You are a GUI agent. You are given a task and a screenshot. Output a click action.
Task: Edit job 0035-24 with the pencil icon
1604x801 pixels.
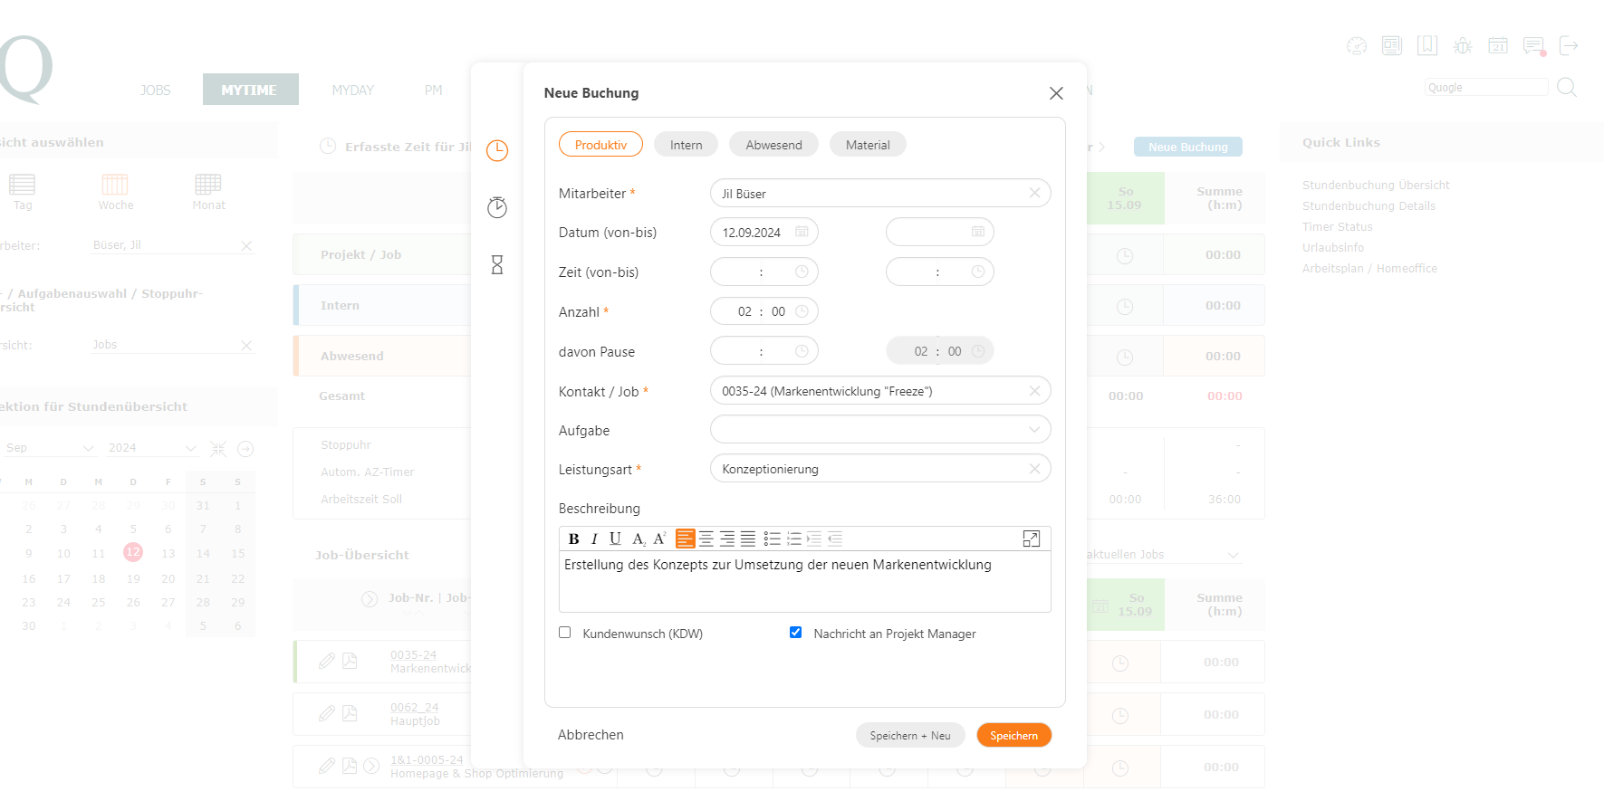pyautogui.click(x=327, y=662)
